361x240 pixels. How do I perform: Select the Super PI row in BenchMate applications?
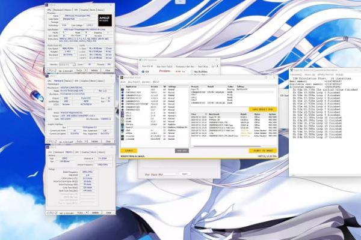154,127
